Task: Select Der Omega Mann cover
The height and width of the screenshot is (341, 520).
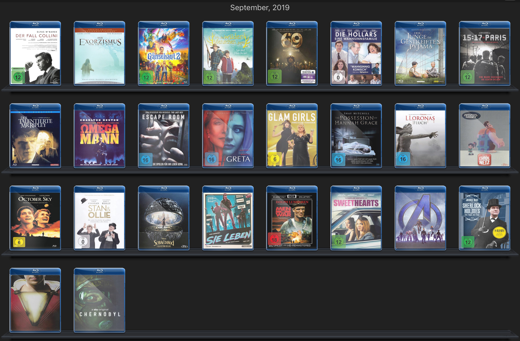Action: coord(99,136)
